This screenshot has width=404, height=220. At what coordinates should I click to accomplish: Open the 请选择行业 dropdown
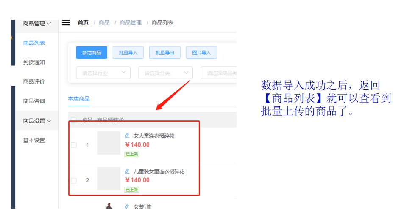click(103, 73)
